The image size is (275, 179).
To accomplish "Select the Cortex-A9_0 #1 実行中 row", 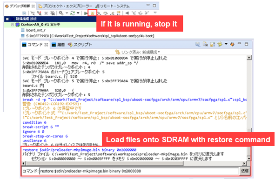I will click(x=50, y=25).
